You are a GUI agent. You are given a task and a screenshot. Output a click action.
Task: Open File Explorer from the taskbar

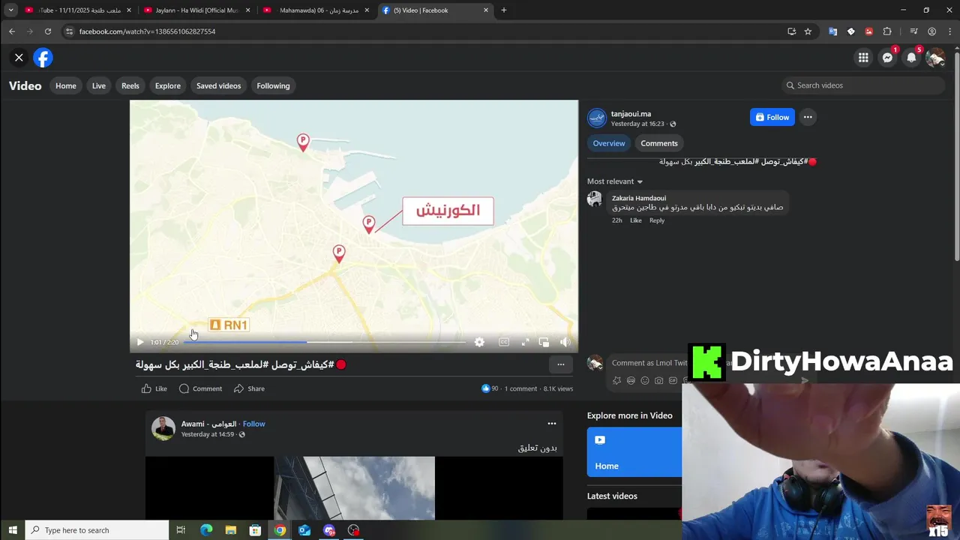tap(230, 530)
